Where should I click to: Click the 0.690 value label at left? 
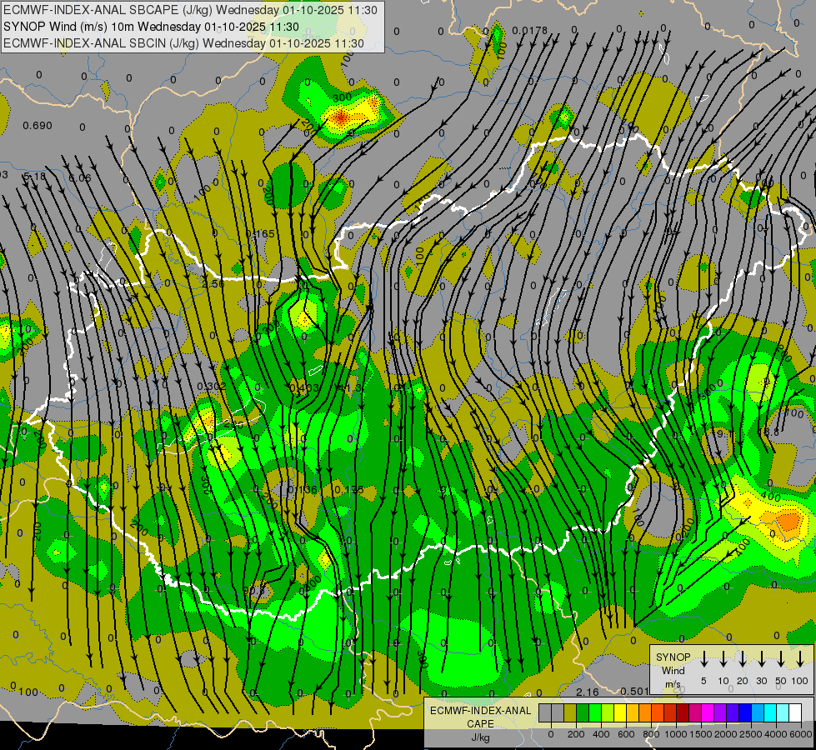point(38,126)
